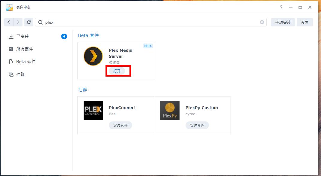This screenshot has width=321, height=176.
Task: Click the Beta 套件 section heading
Action: (x=88, y=35)
